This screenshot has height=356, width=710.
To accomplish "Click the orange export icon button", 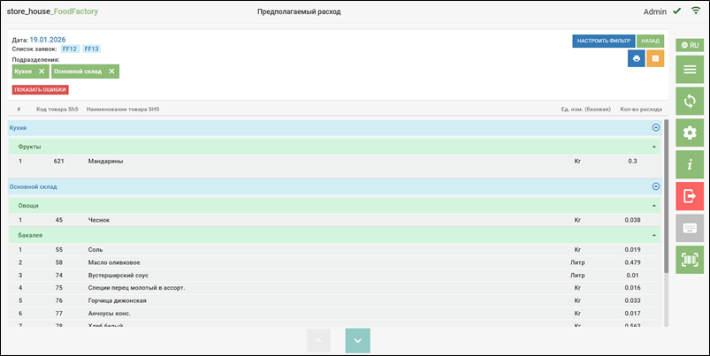I will 655,58.
